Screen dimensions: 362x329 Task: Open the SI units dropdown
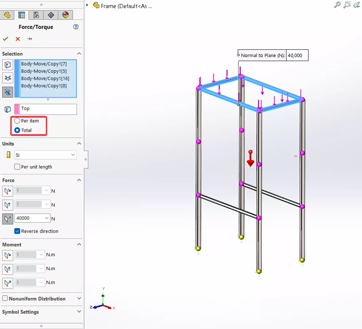point(73,155)
